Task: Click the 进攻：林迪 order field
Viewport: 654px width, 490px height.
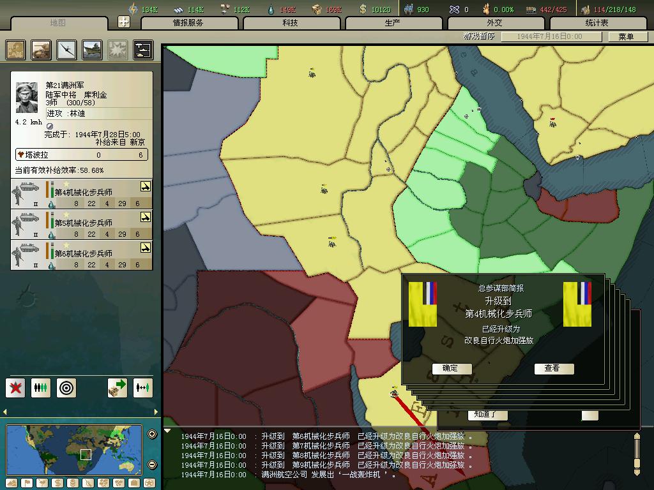Action: click(99, 114)
